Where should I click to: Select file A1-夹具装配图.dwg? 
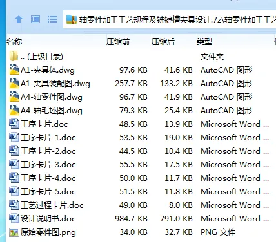point(55,84)
